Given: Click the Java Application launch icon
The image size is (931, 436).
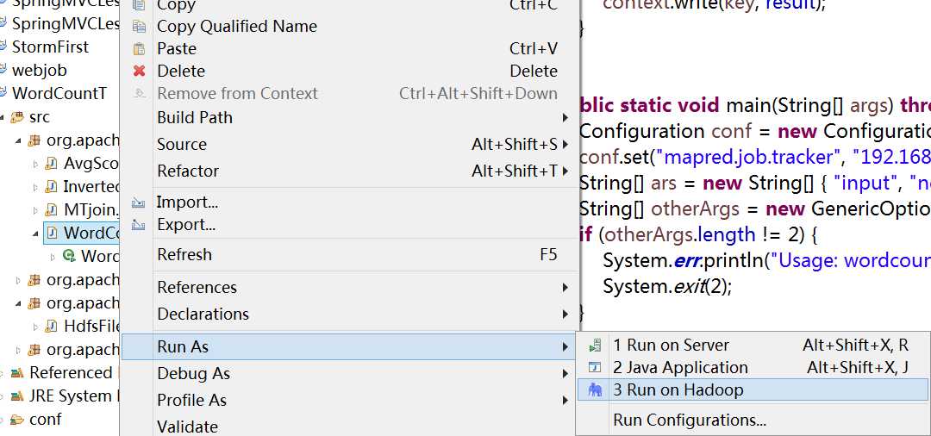Looking at the screenshot, I should pos(595,368).
